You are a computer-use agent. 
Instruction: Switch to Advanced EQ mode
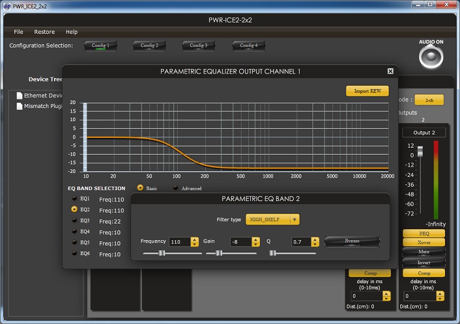pos(175,188)
